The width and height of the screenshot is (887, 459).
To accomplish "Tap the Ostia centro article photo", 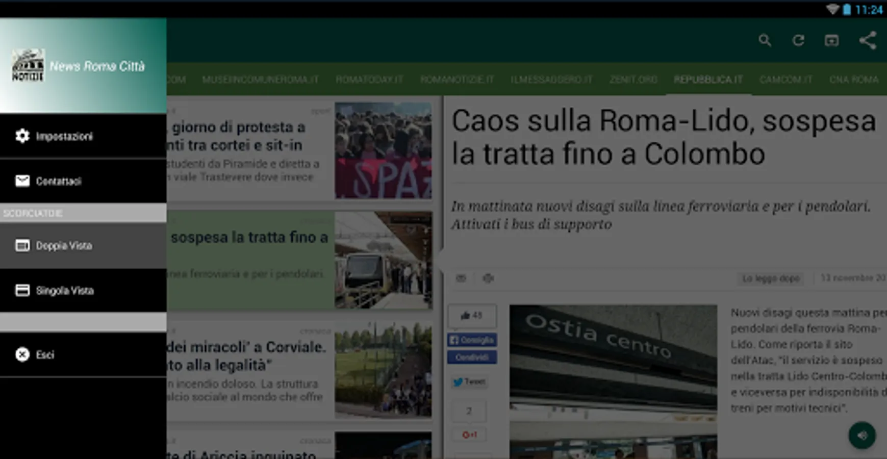I will coord(613,381).
